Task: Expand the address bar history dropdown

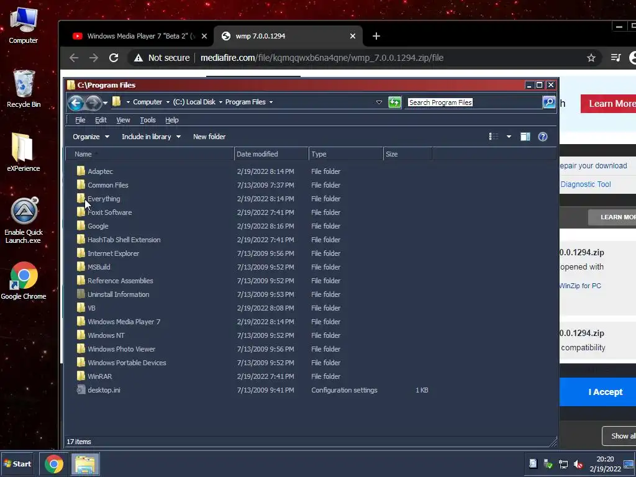Action: (x=379, y=102)
